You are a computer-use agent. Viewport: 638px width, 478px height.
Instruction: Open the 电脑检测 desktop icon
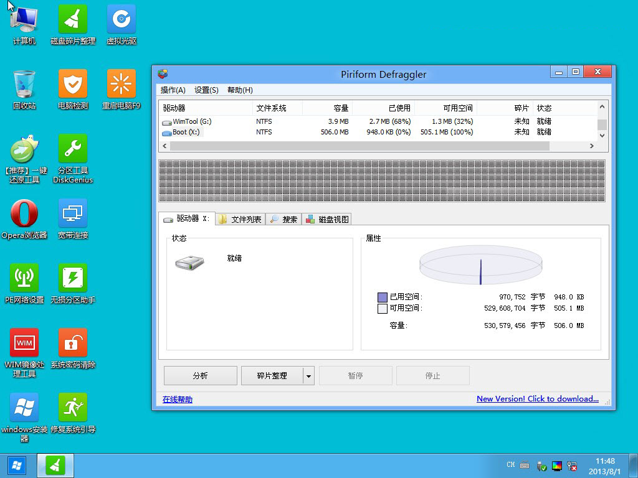73,90
